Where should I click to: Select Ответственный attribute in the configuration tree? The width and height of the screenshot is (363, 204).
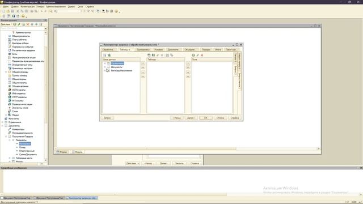coord(27,151)
